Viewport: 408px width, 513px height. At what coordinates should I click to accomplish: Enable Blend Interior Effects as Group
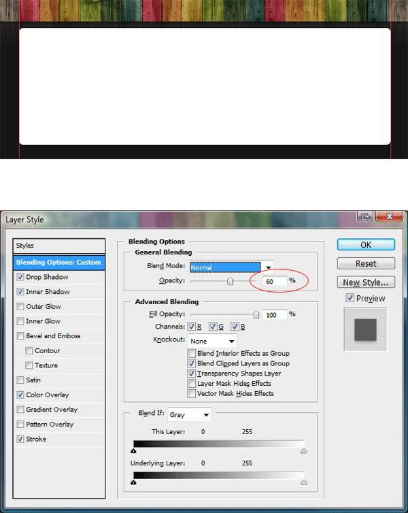(192, 353)
